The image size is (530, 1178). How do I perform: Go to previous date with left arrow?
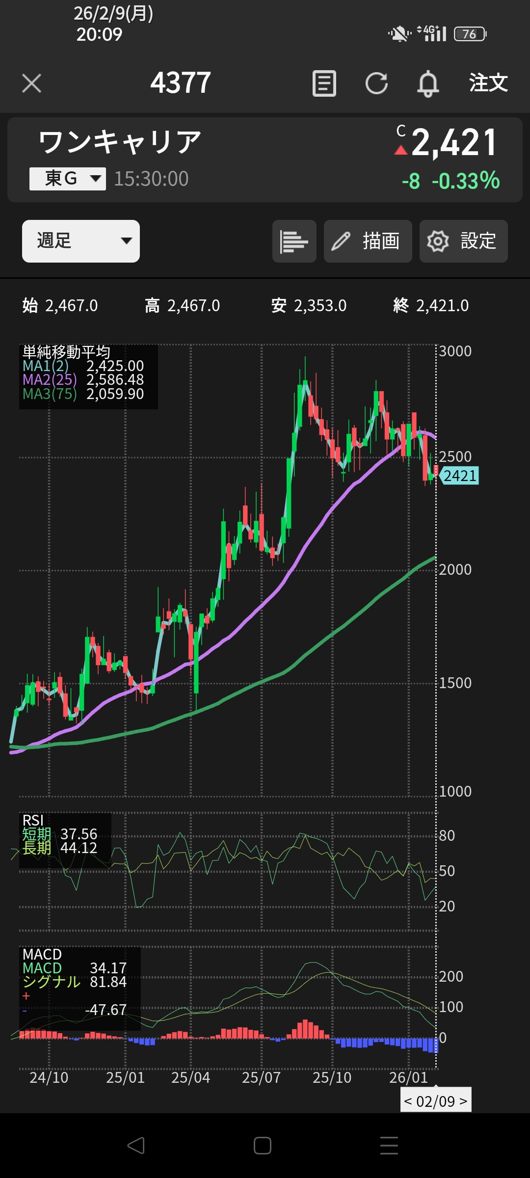[x=408, y=1101]
